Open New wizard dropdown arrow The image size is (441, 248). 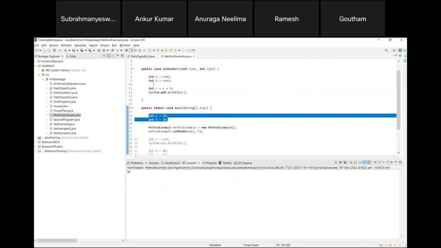coord(40,50)
